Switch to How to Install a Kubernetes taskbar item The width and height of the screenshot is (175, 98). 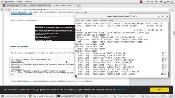[x=42, y=96]
